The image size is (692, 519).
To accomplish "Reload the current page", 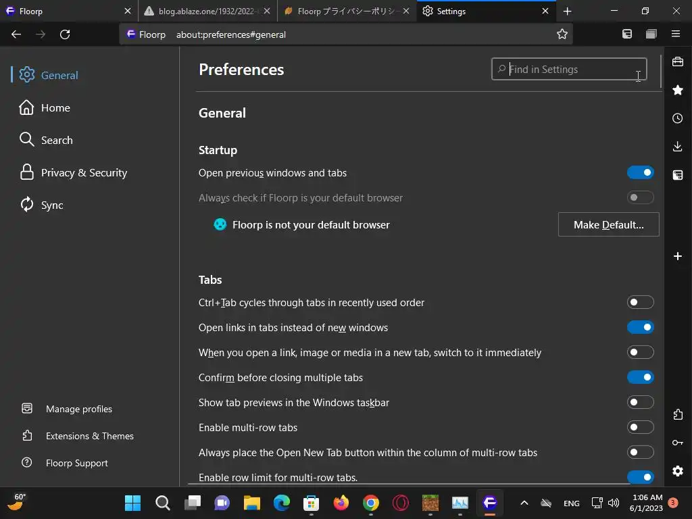I will coord(65,34).
